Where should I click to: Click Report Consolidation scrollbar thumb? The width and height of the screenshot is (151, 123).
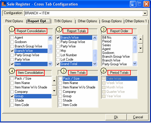50,49
